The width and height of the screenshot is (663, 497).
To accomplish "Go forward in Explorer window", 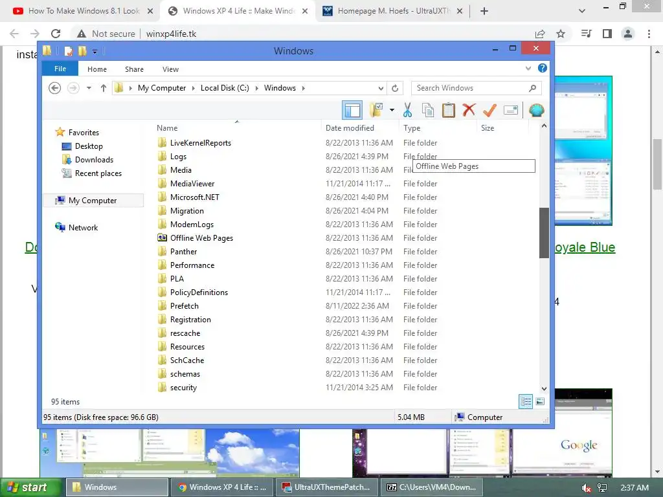I will [x=73, y=88].
